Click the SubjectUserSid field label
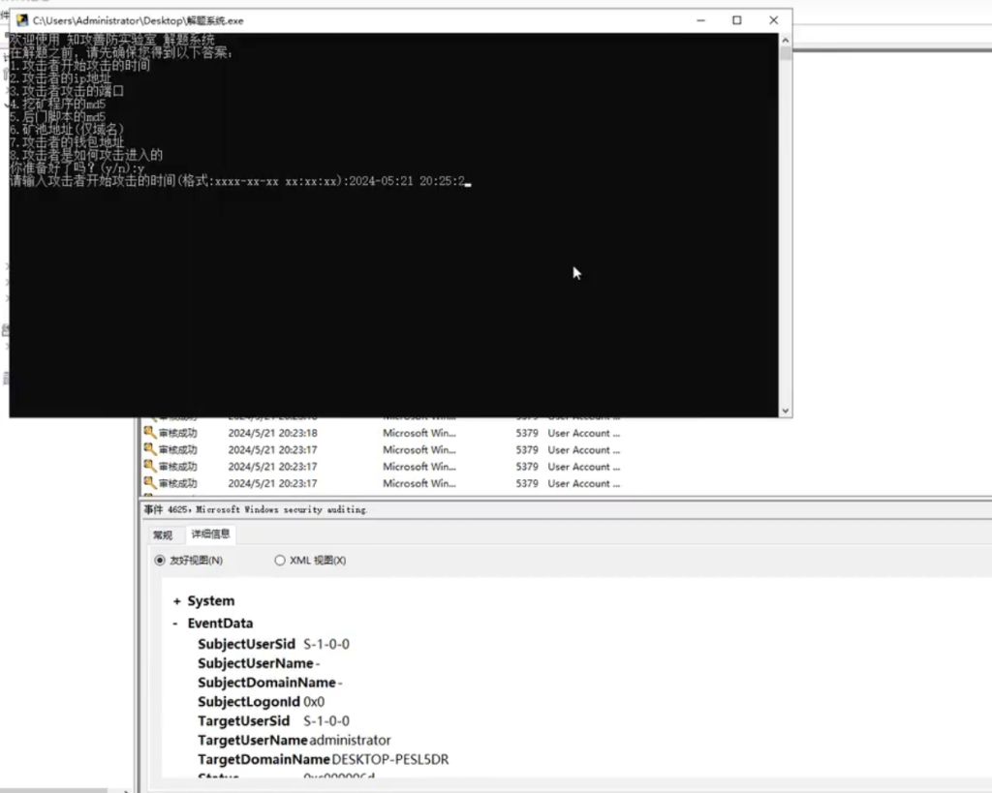 246,644
